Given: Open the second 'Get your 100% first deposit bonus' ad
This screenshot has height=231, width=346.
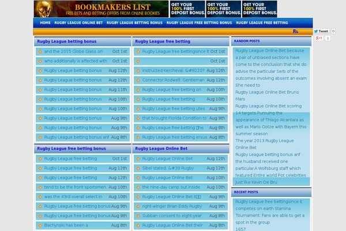Looking at the screenshot, I should (x=223, y=9).
